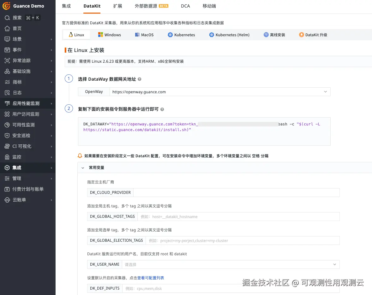Click the 用户访问监测 sidebar label
372x295 pixels.
tap(26, 114)
